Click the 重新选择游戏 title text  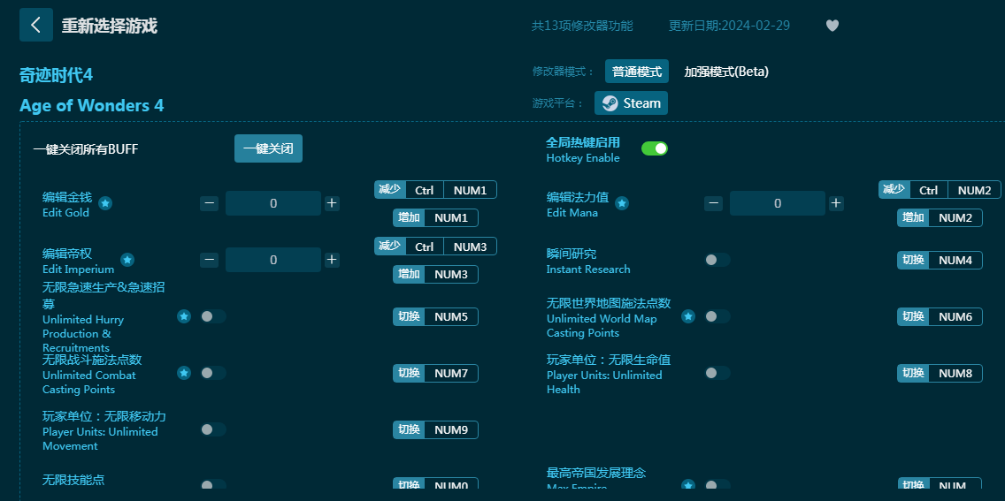[110, 26]
